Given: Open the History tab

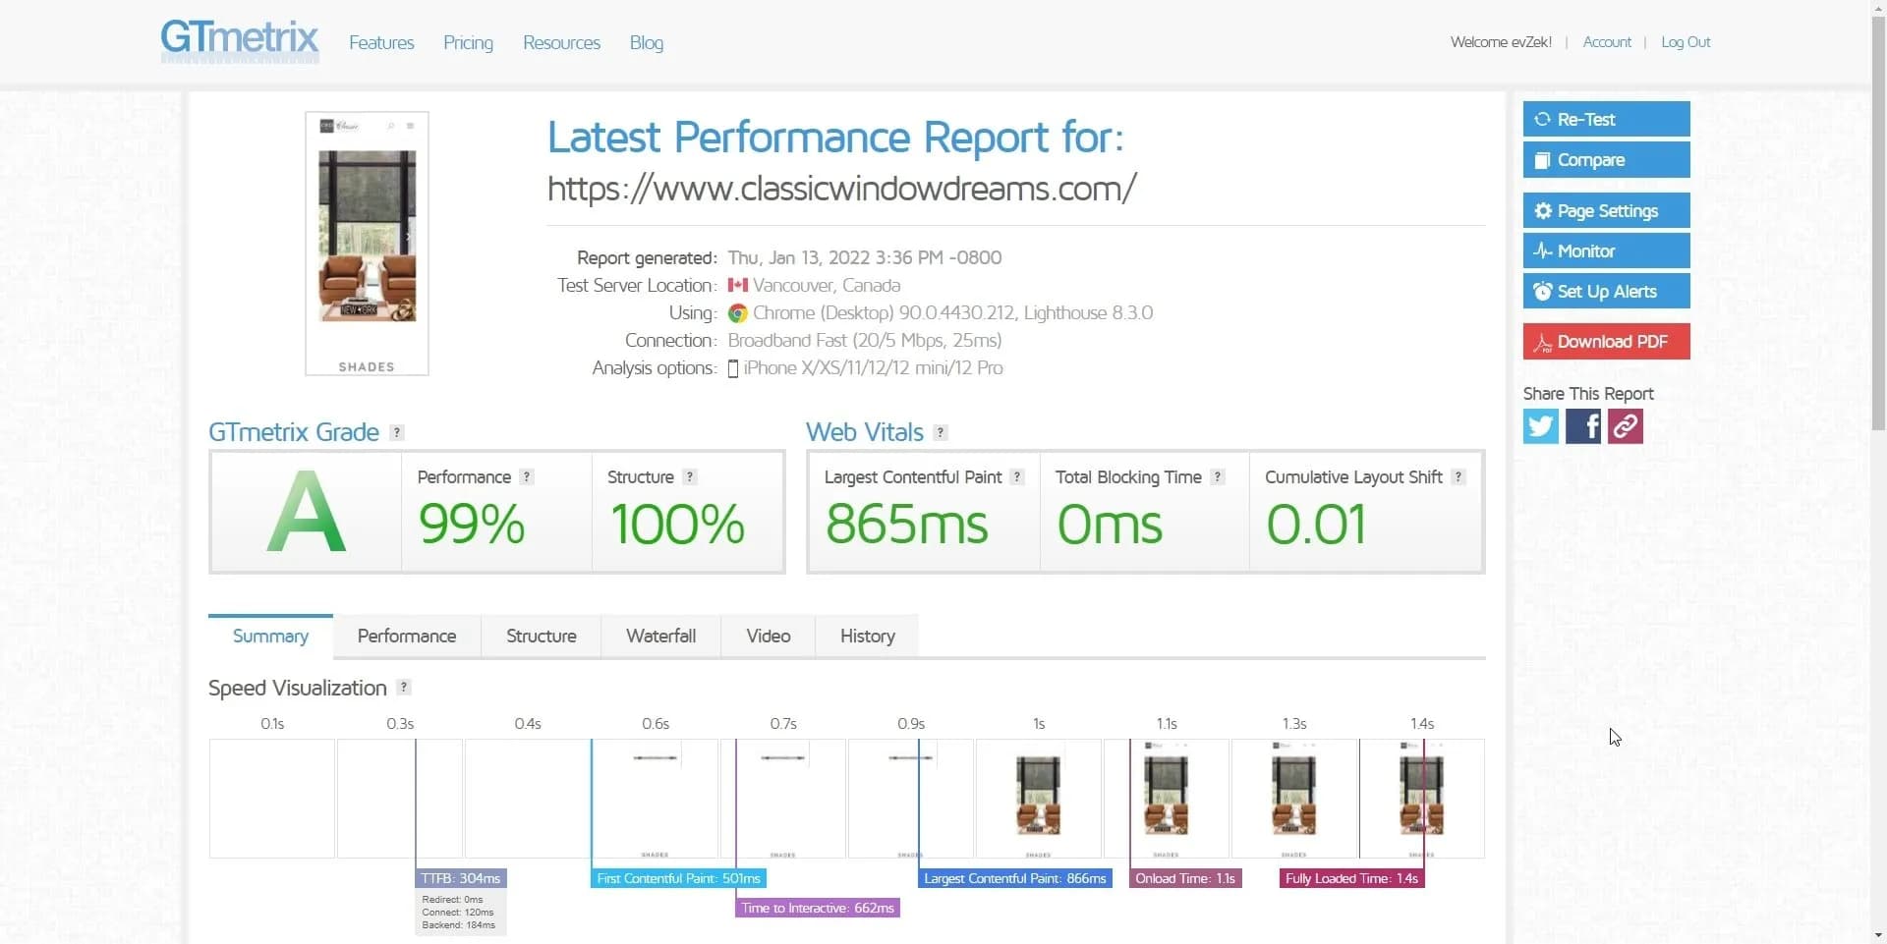Looking at the screenshot, I should [867, 637].
